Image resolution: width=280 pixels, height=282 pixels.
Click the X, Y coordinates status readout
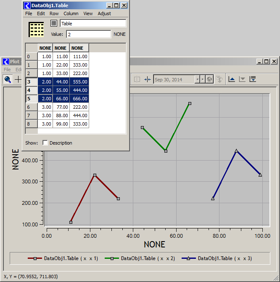point(31,277)
